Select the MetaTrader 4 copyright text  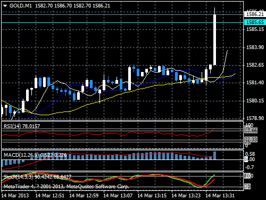(x=66, y=187)
